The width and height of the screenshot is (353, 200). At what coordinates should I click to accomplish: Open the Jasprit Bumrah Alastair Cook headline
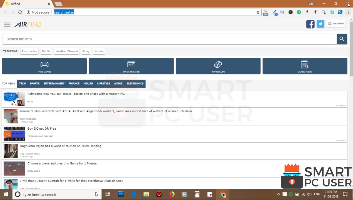tap(72, 181)
